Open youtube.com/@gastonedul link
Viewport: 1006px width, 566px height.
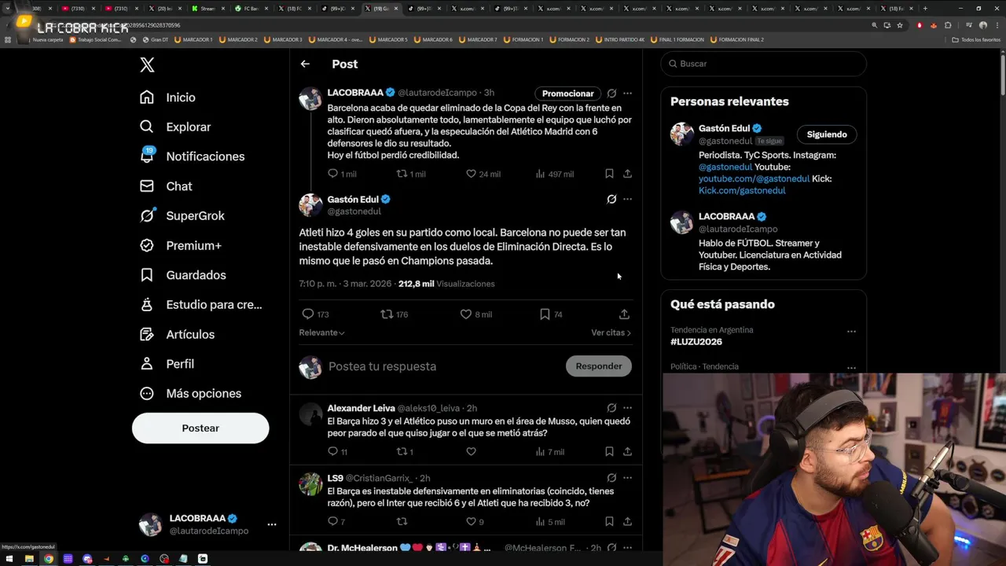coord(754,178)
